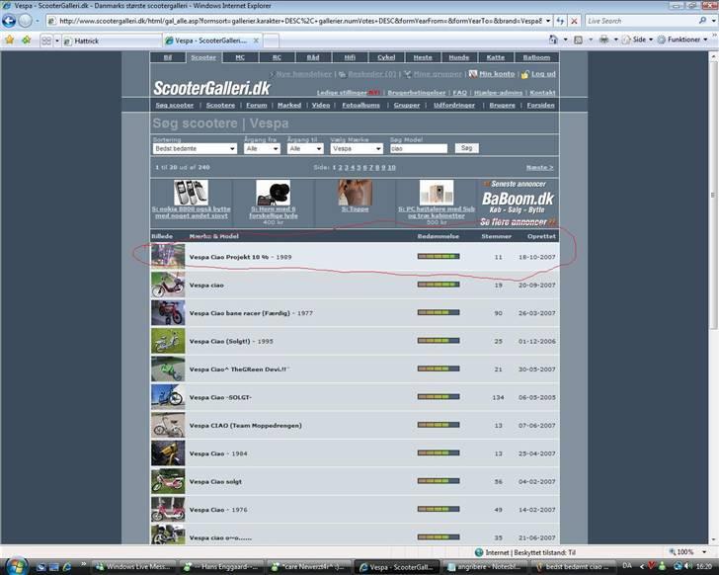
Task: Open the Vespa ciao red moped thumbnail
Action: [168, 285]
